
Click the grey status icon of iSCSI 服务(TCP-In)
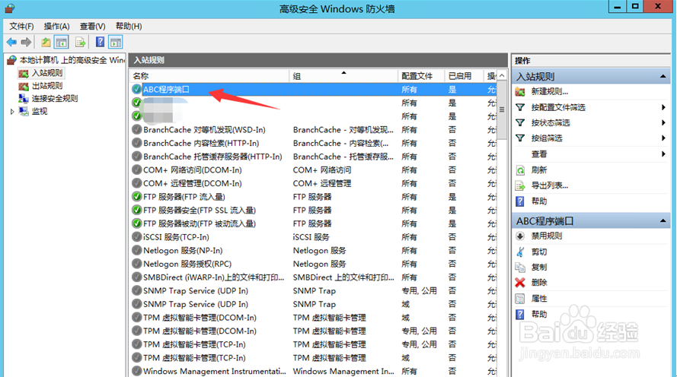[137, 237]
